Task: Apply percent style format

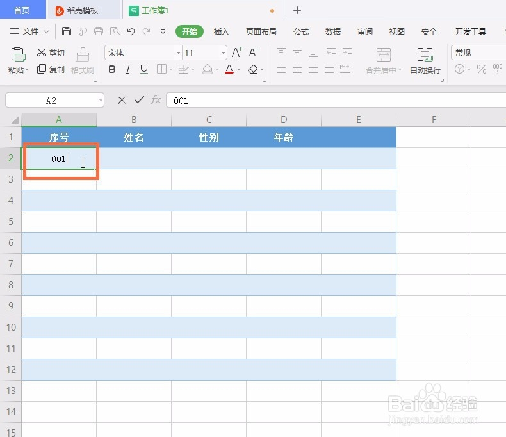Action: point(482,69)
